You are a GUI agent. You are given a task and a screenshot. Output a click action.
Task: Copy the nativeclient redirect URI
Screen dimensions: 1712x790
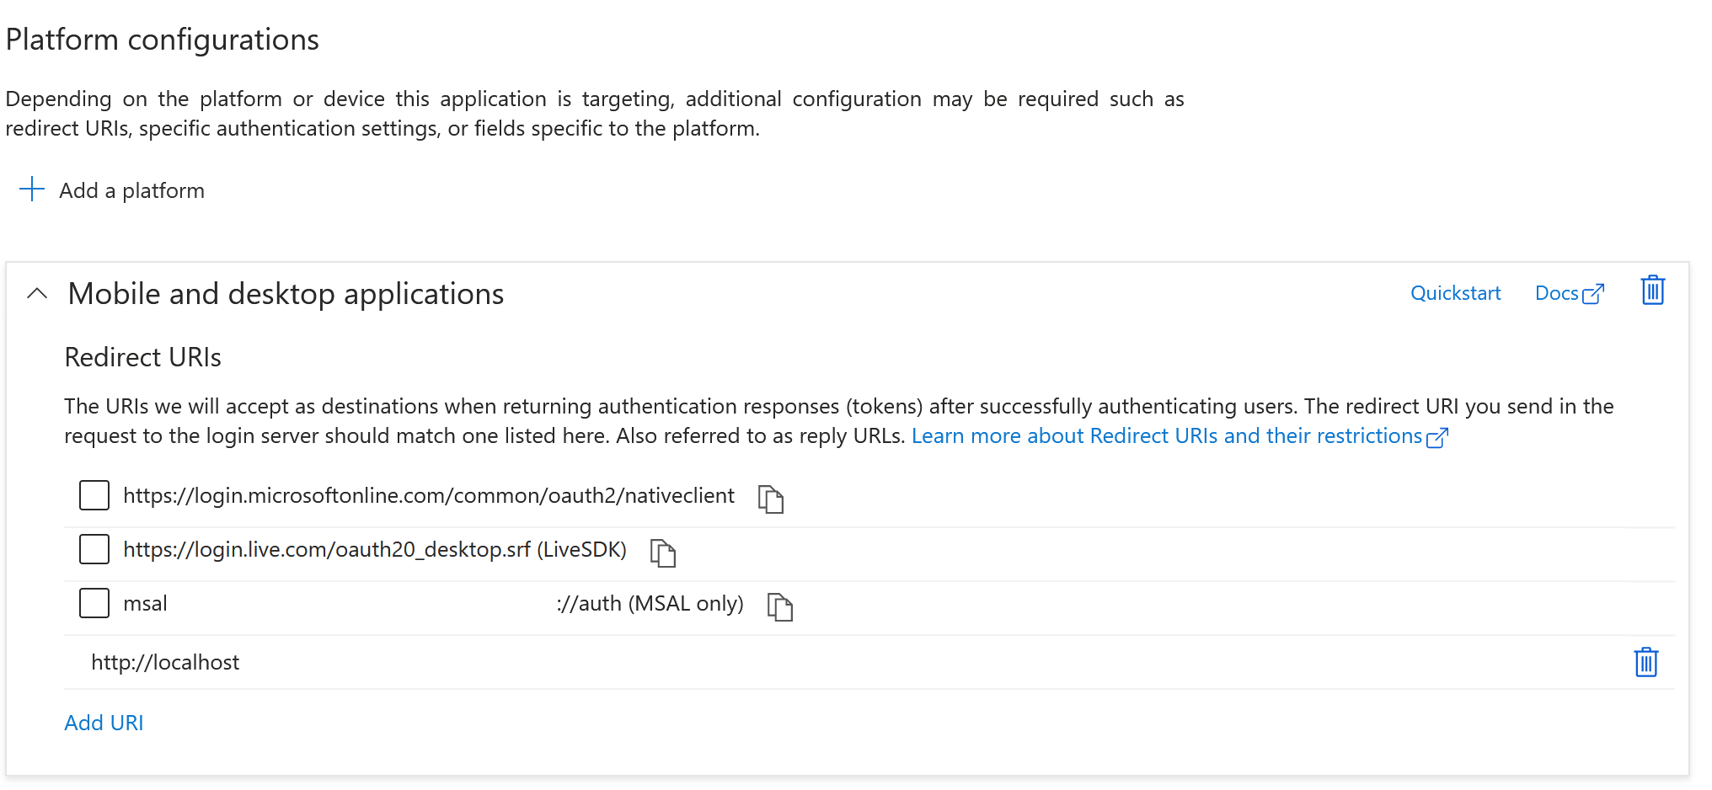[x=771, y=499]
